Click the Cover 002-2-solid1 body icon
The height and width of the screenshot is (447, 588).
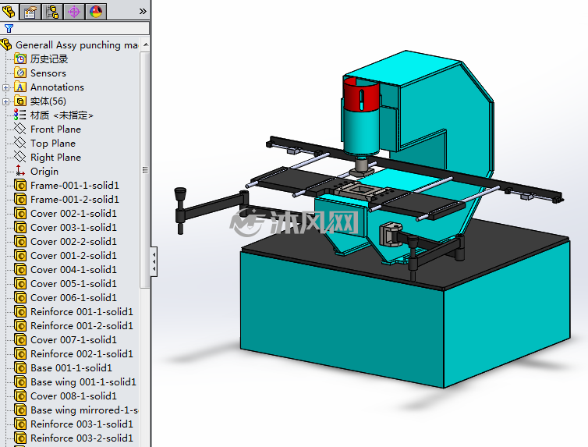[x=20, y=242]
